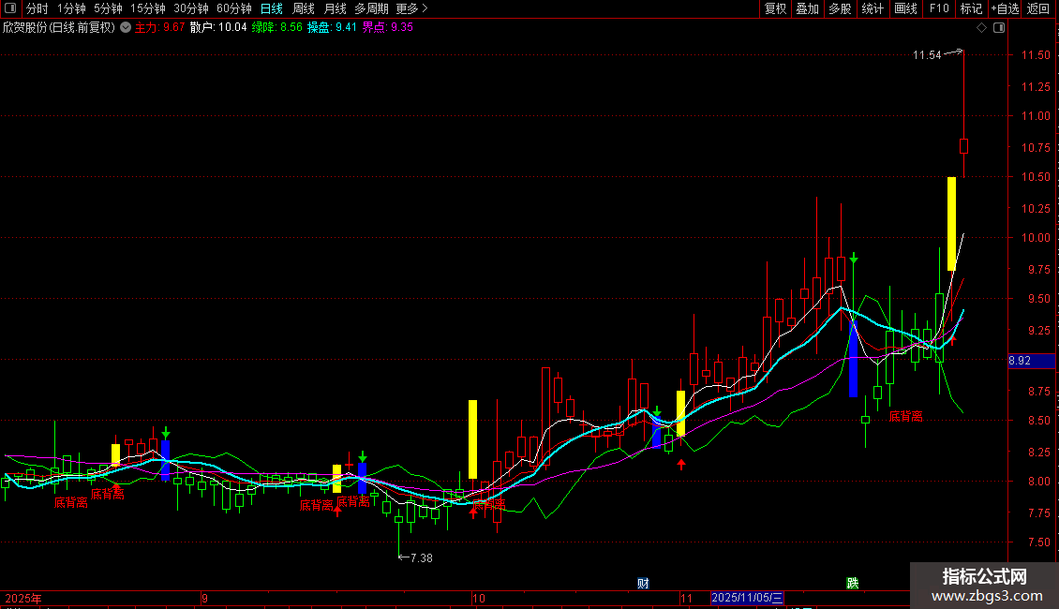Click the 返回 back button

(x=1038, y=8)
